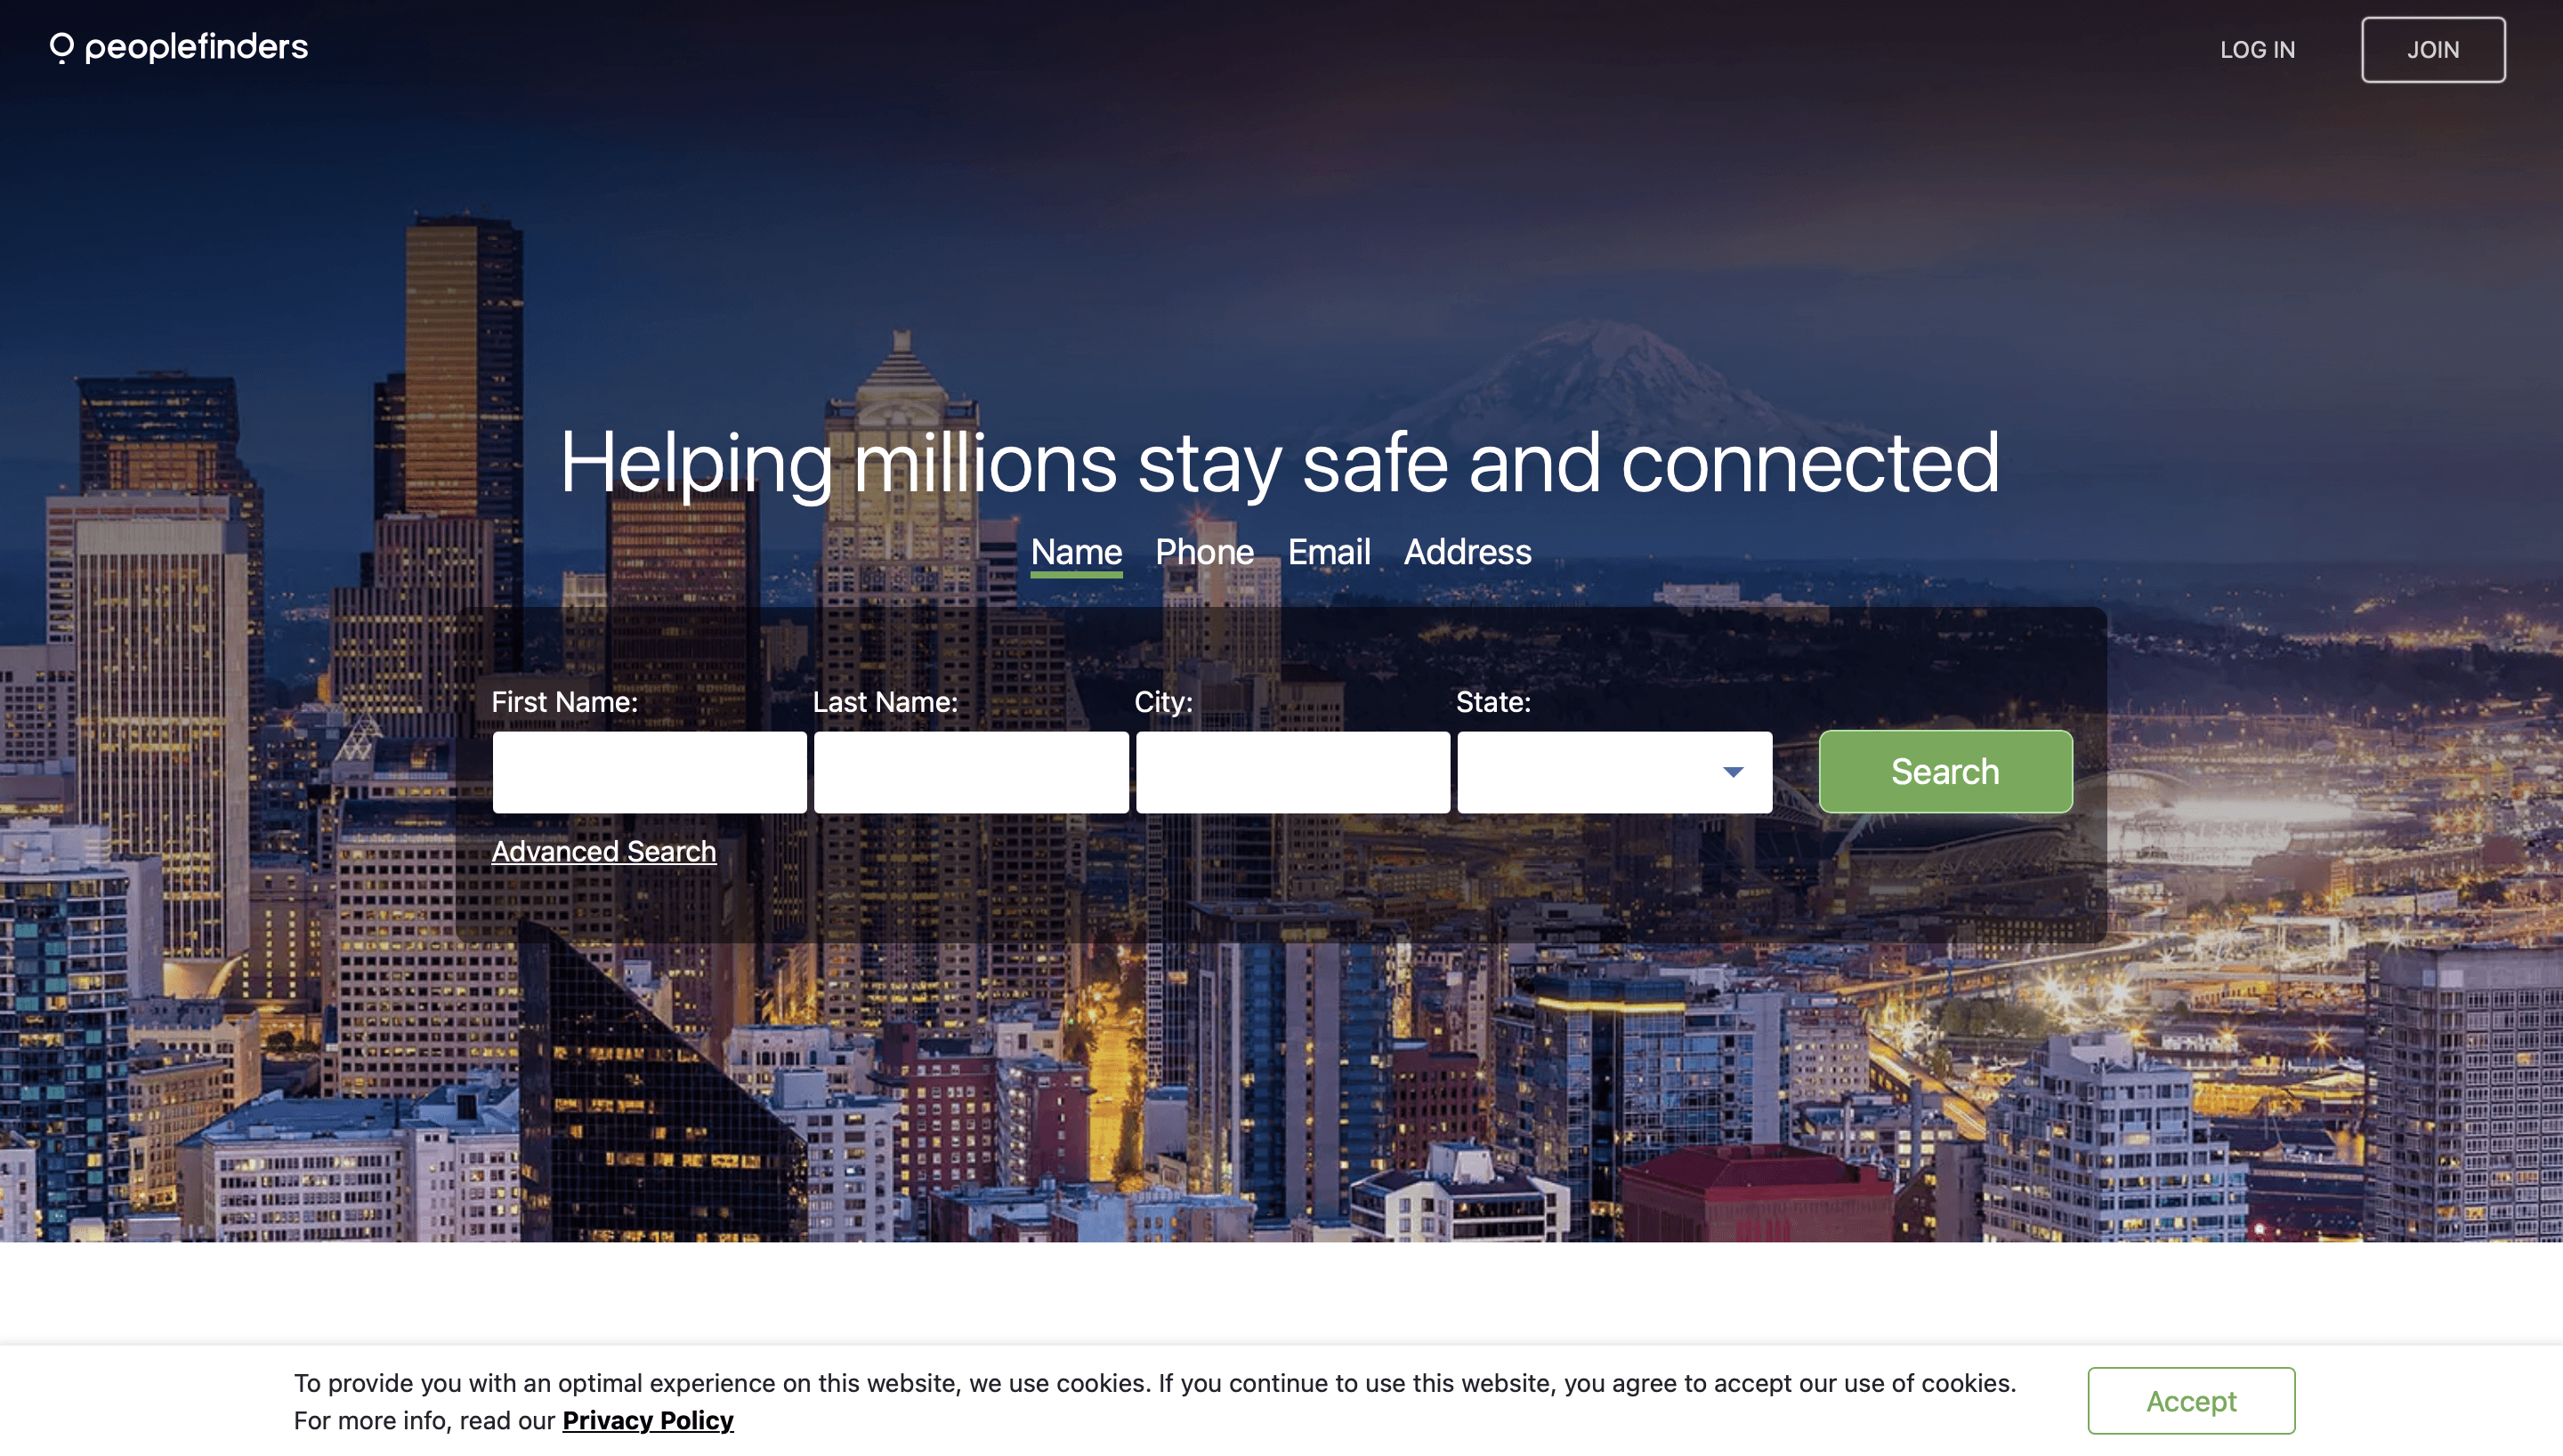Switch to the Email search tab
Image resolution: width=2563 pixels, height=1456 pixels.
(x=1329, y=552)
